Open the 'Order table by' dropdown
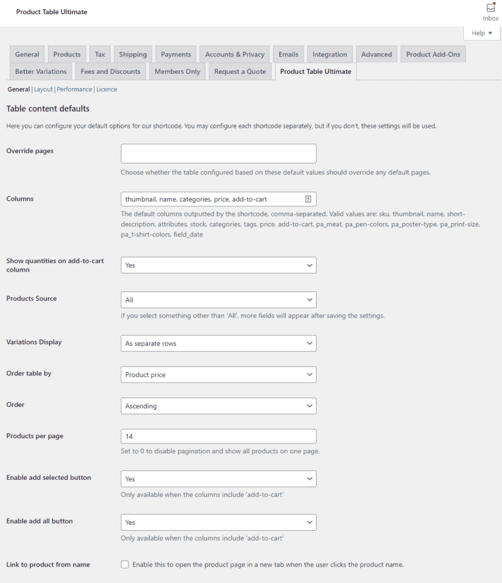The height and width of the screenshot is (583, 502). point(218,374)
